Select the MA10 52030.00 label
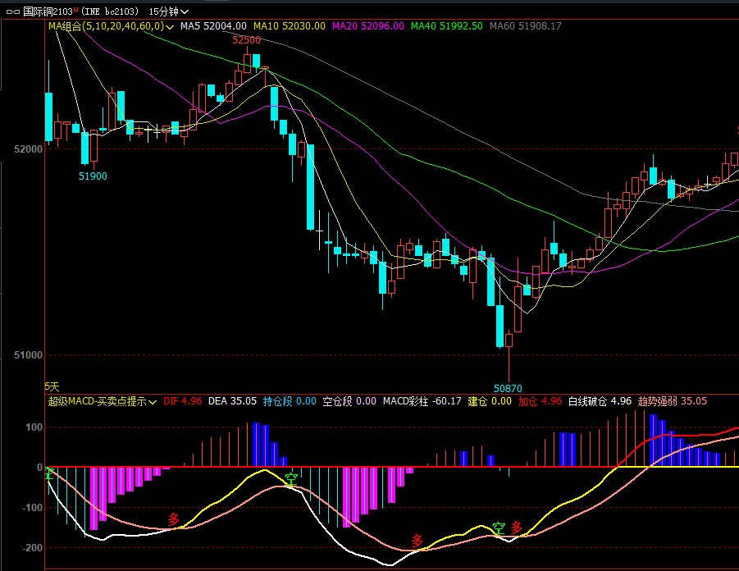This screenshot has height=571, width=739. click(290, 26)
